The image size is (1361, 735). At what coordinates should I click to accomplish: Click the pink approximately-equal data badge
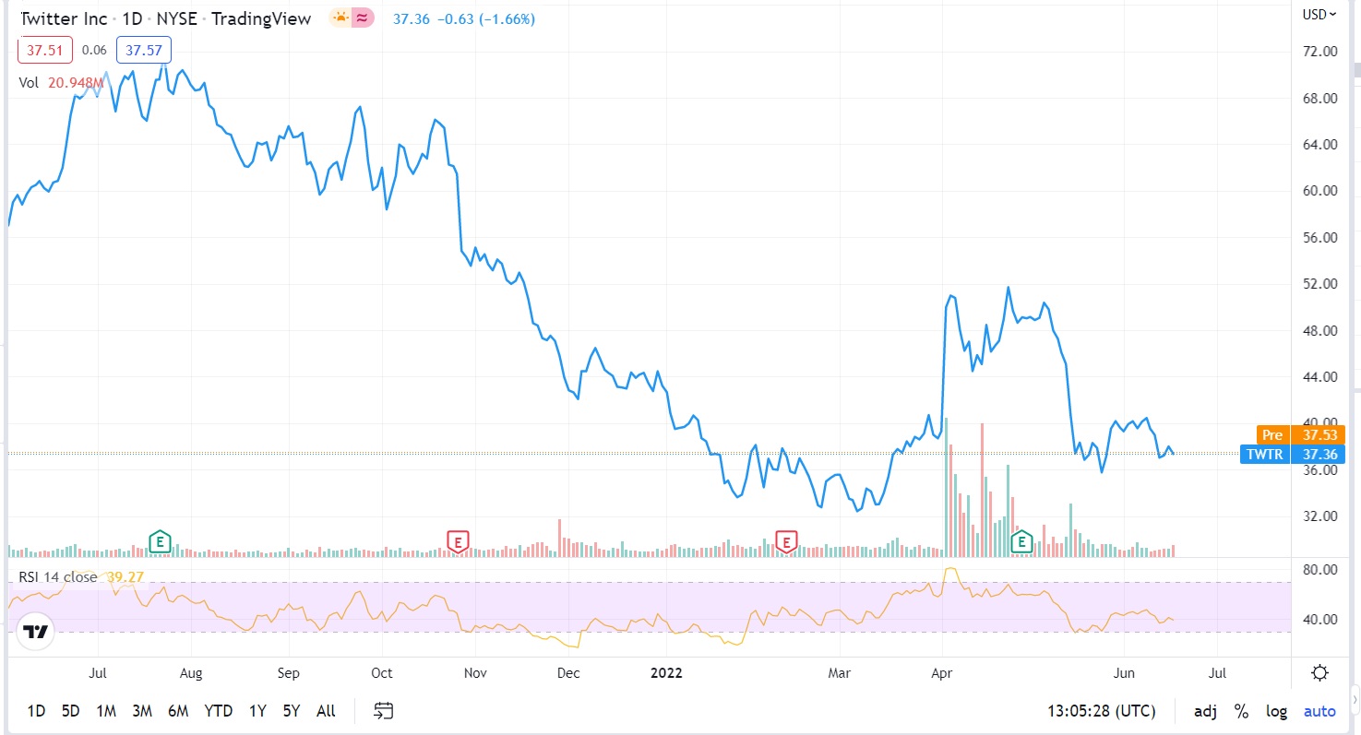pos(364,18)
